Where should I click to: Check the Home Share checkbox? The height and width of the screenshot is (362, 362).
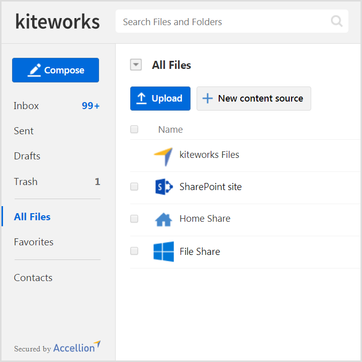tap(134, 219)
